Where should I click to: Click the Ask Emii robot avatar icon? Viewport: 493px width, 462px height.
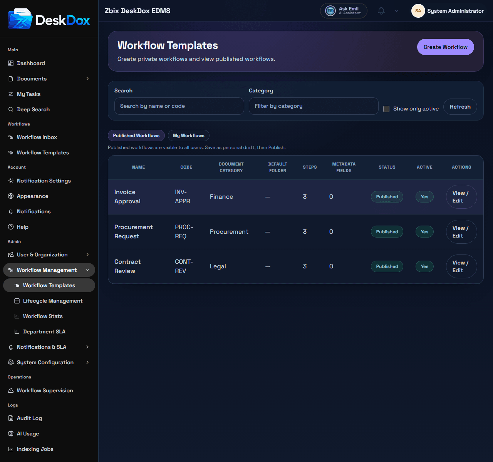[330, 11]
